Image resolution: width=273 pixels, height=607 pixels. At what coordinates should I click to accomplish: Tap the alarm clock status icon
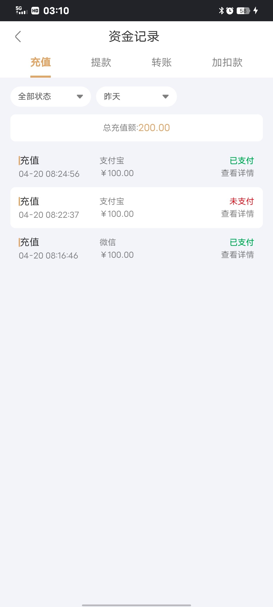pos(230,11)
